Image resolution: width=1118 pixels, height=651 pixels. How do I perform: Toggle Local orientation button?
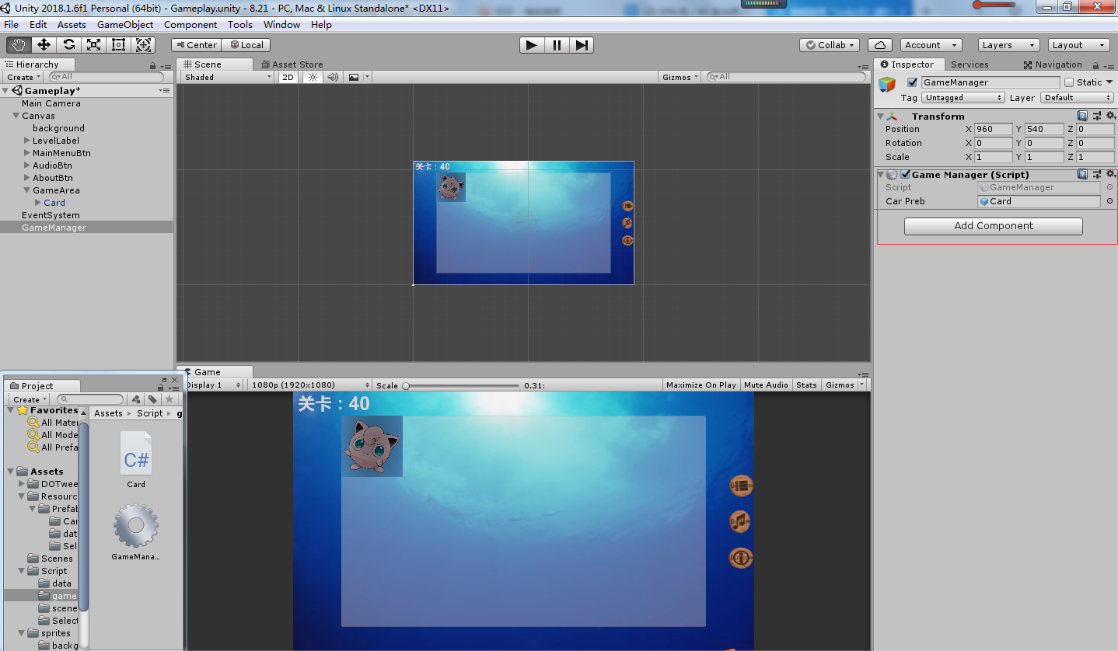pyautogui.click(x=246, y=45)
